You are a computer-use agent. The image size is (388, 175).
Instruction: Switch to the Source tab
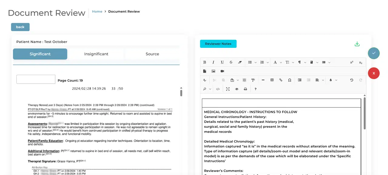click(152, 54)
